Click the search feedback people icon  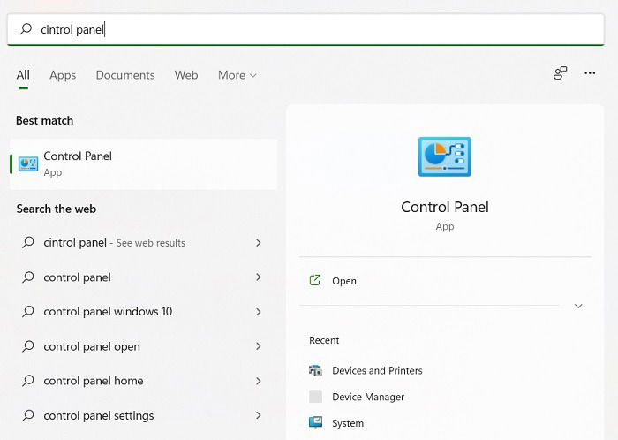pyautogui.click(x=560, y=73)
